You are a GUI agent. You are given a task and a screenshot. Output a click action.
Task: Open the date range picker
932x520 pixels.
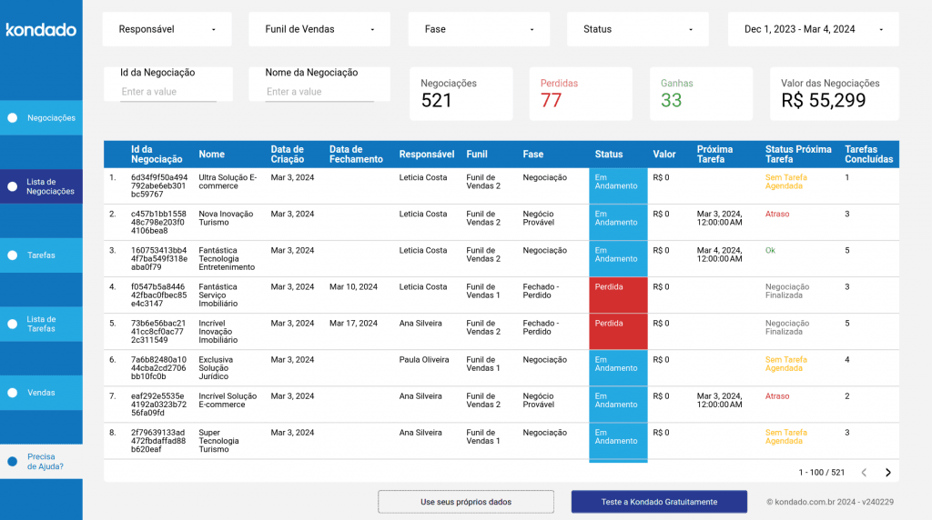pos(813,29)
